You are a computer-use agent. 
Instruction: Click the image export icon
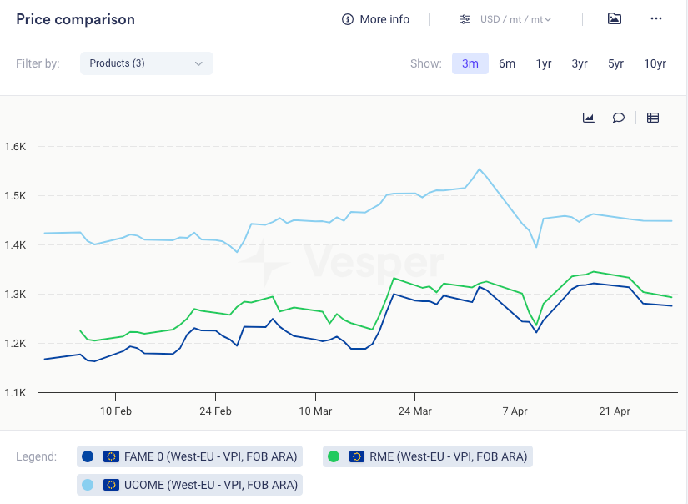click(x=615, y=19)
